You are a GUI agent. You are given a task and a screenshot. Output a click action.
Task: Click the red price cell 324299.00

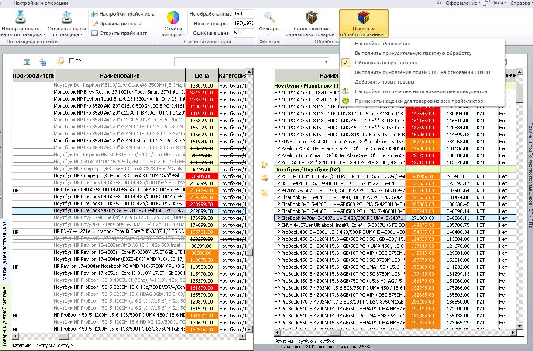coord(201,93)
